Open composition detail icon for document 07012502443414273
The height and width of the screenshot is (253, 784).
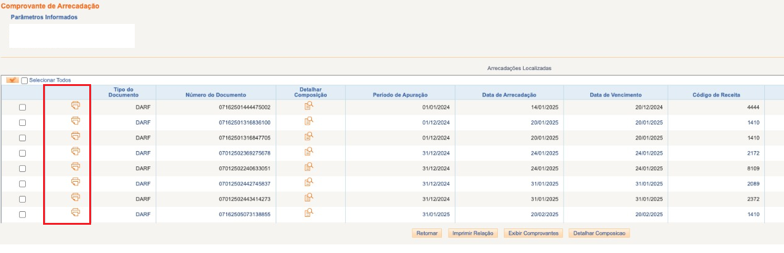point(309,198)
